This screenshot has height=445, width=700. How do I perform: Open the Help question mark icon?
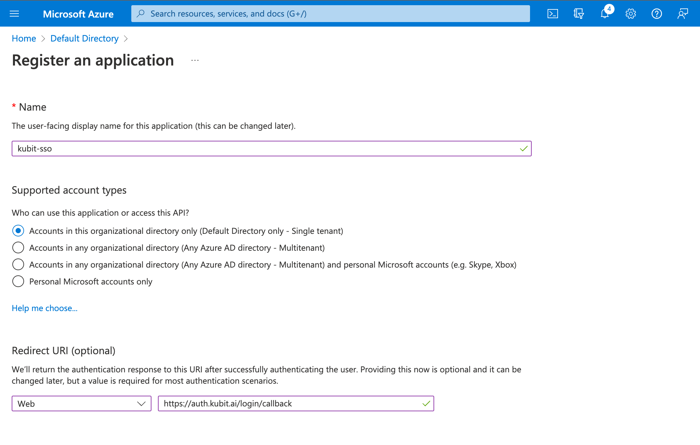pyautogui.click(x=656, y=14)
